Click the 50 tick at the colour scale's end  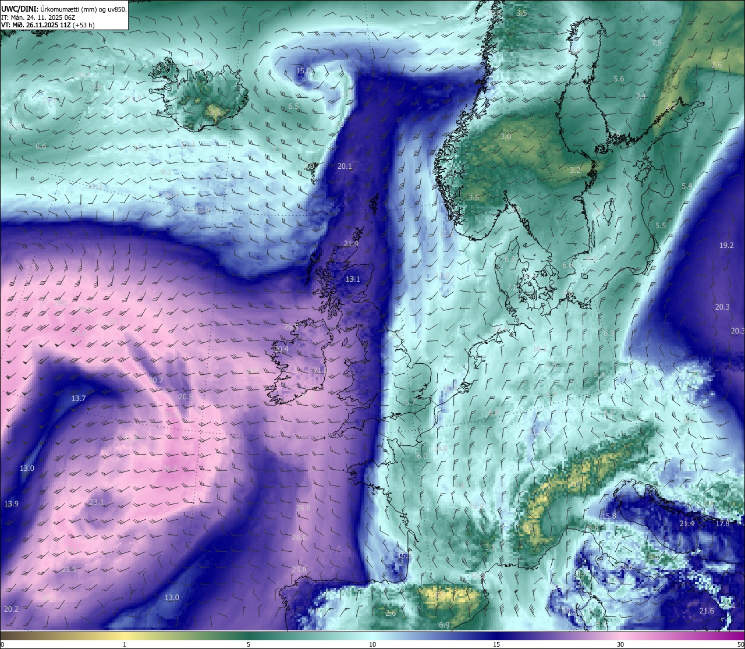(x=740, y=644)
